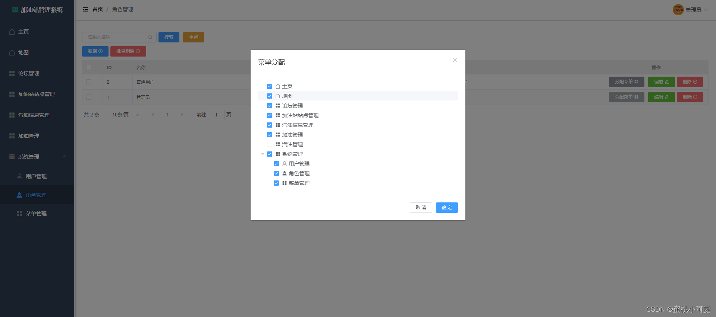Check the 汽油管理 checkbox

[270, 144]
